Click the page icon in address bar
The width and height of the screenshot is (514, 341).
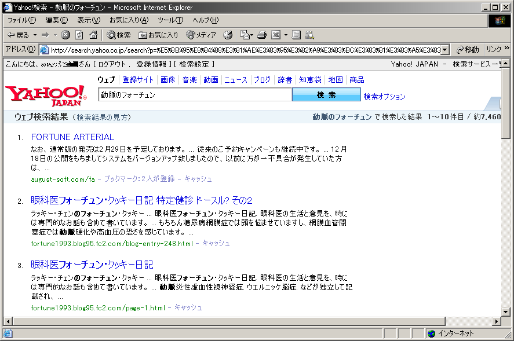tap(44, 50)
